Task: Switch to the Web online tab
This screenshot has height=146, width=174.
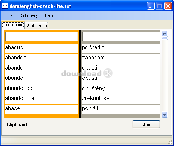Action: (x=37, y=26)
